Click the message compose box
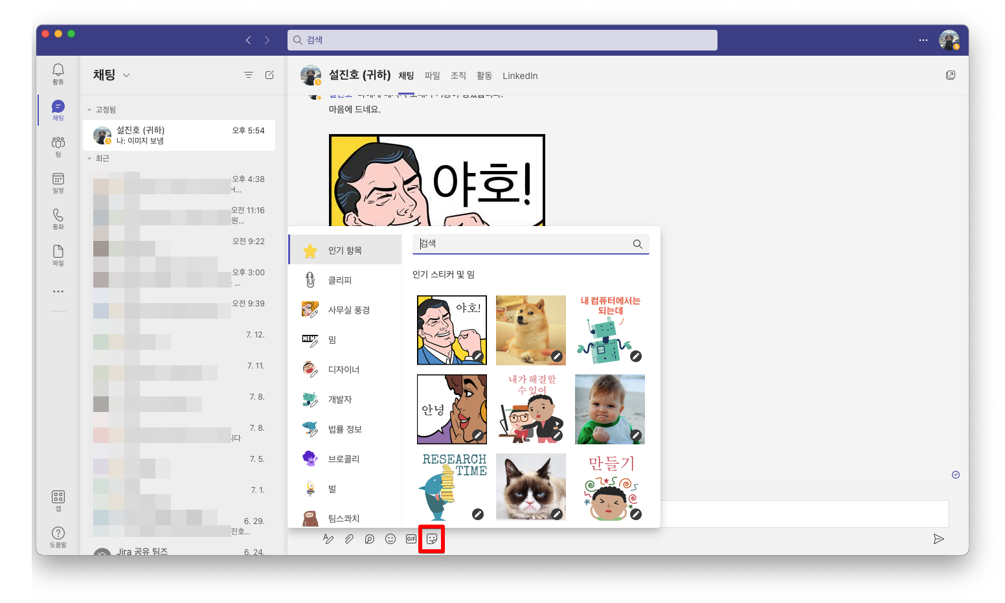This screenshot has height=603, width=1005. pos(805,514)
